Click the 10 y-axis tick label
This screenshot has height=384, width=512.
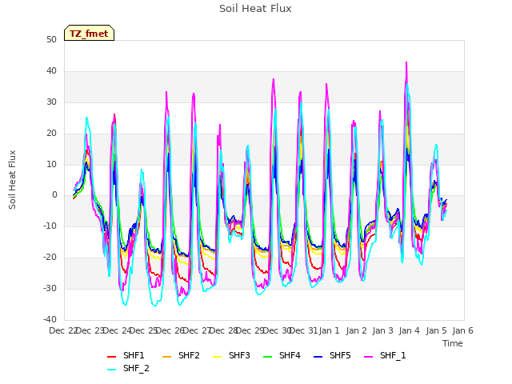(x=51, y=164)
